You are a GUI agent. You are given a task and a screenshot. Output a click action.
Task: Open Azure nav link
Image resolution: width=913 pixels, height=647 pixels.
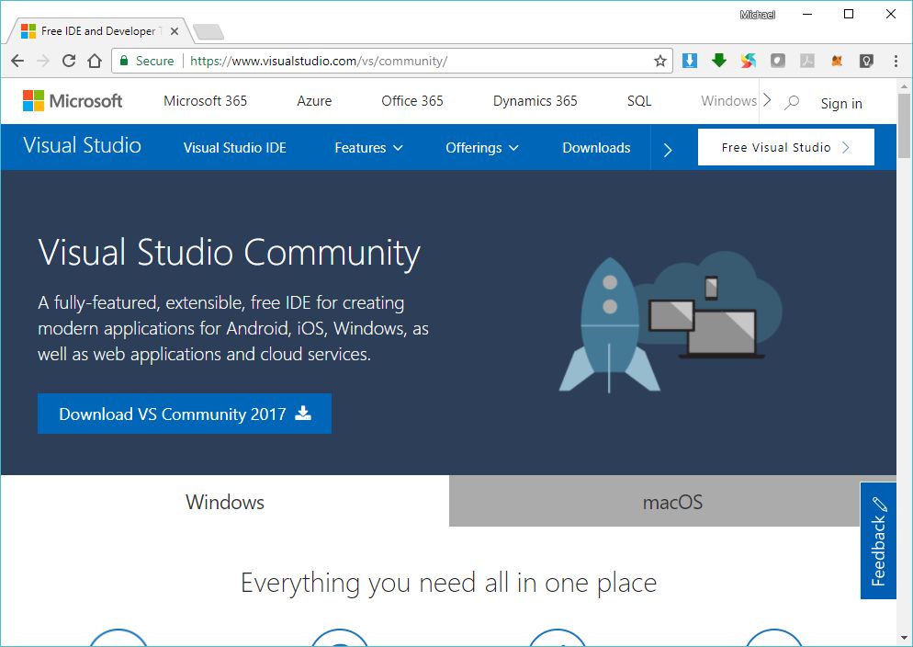[314, 101]
